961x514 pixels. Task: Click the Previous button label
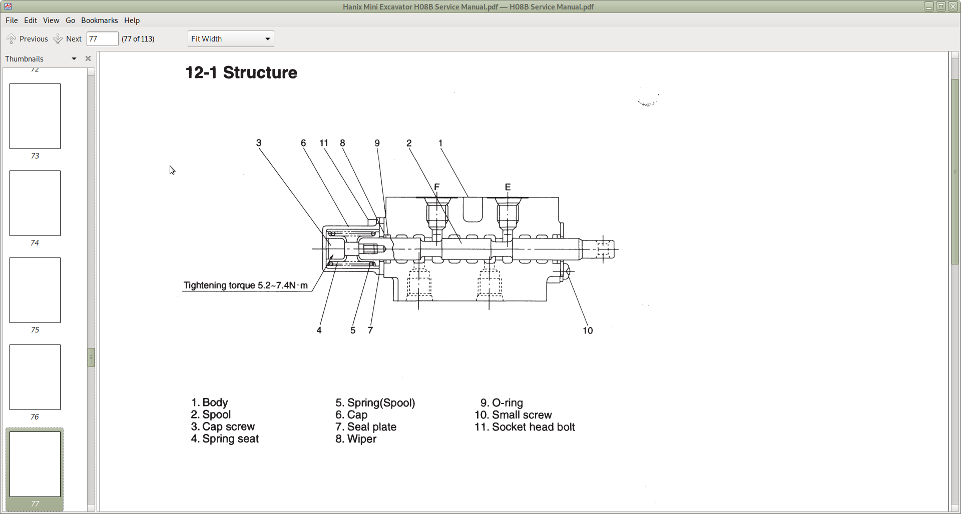coord(34,39)
